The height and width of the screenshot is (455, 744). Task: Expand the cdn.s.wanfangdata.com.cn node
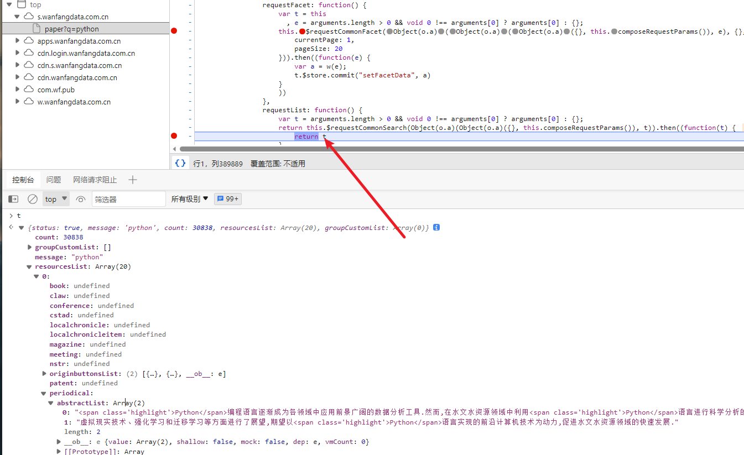pos(17,65)
